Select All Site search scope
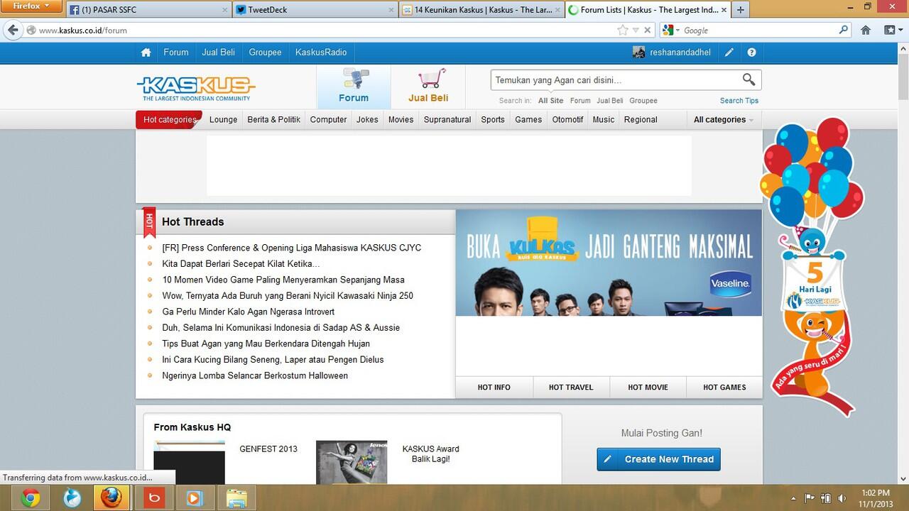909x511 pixels. pyautogui.click(x=550, y=101)
